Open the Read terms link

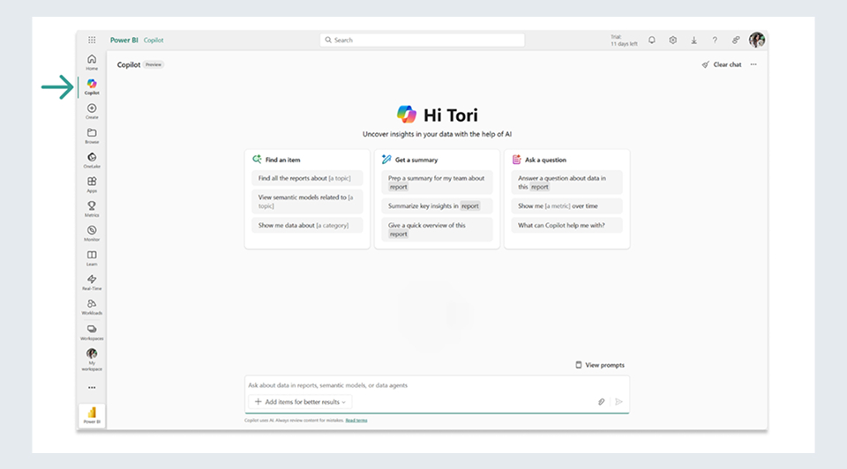(x=356, y=421)
